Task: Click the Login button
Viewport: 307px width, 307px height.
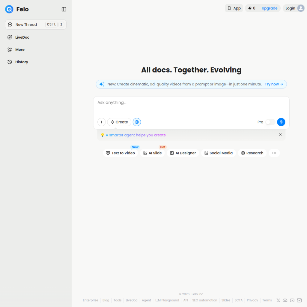Action: [290, 8]
